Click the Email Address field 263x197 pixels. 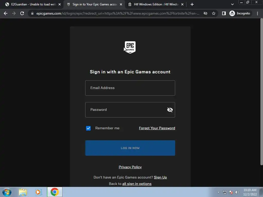[x=130, y=88]
